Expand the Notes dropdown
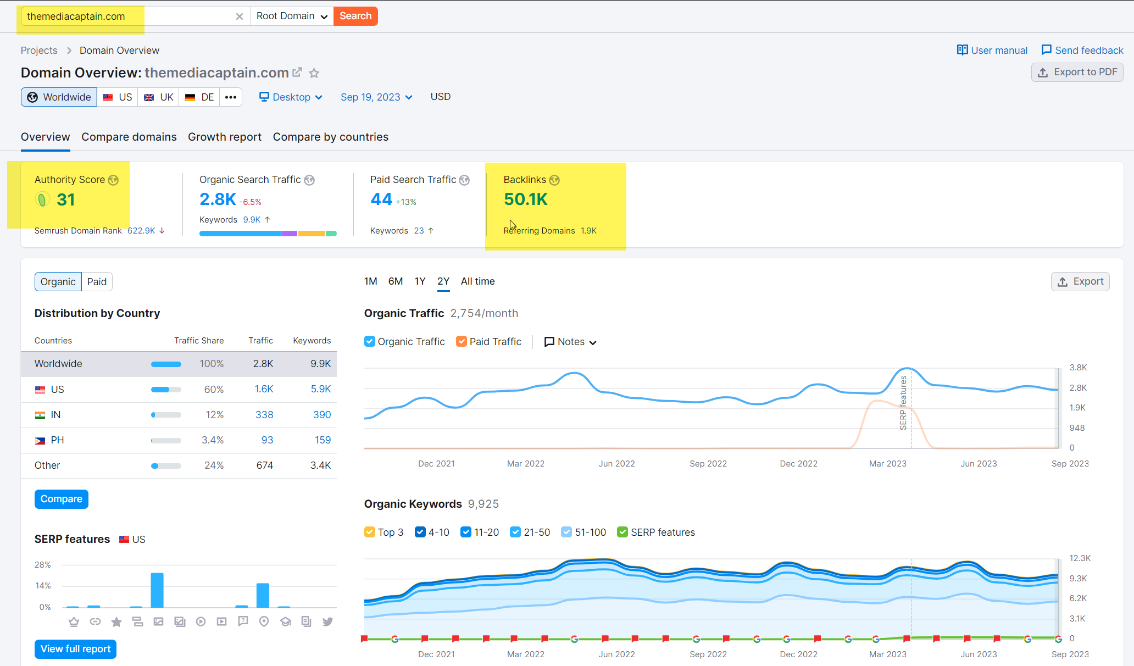The height and width of the screenshot is (666, 1134). pos(570,342)
